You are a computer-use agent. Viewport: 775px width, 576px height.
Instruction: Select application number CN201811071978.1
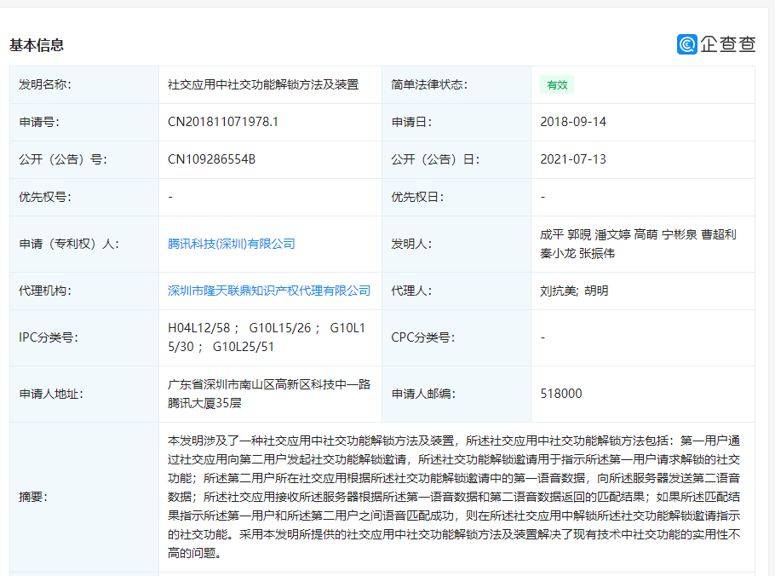223,122
